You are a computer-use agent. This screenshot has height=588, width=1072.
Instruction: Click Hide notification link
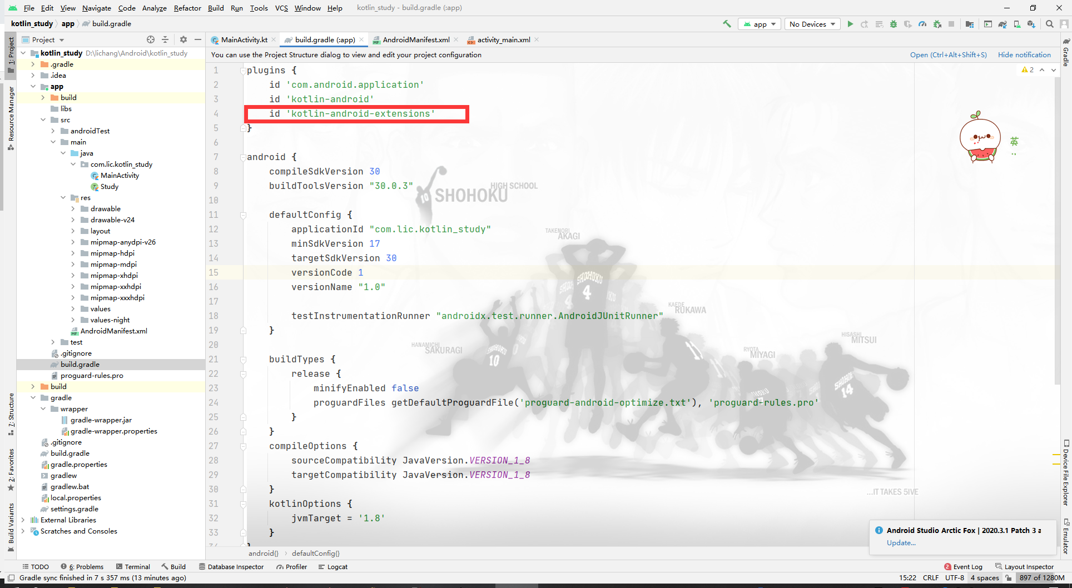pyautogui.click(x=1024, y=54)
